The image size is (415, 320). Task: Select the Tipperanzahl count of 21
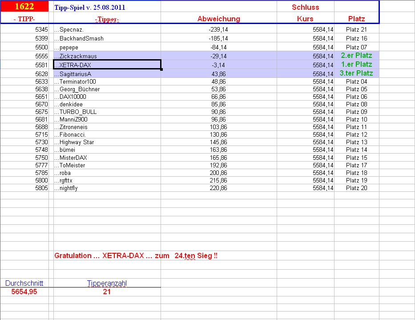point(107,292)
